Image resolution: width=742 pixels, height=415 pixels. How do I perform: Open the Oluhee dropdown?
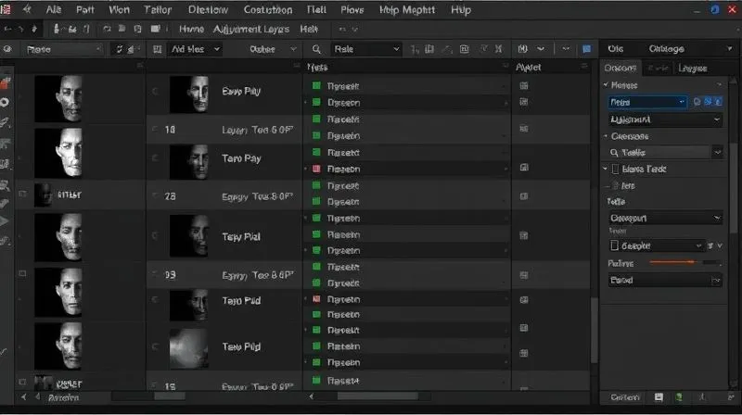pyautogui.click(x=272, y=49)
